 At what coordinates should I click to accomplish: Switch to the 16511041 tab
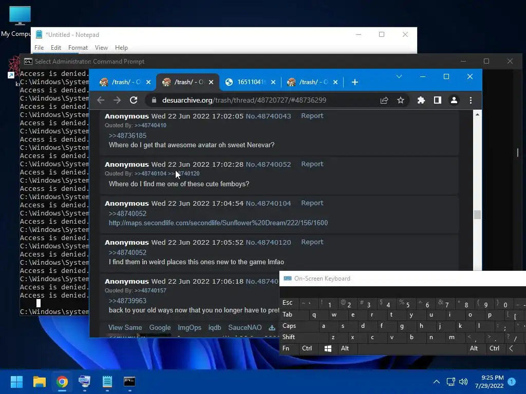coord(251,82)
